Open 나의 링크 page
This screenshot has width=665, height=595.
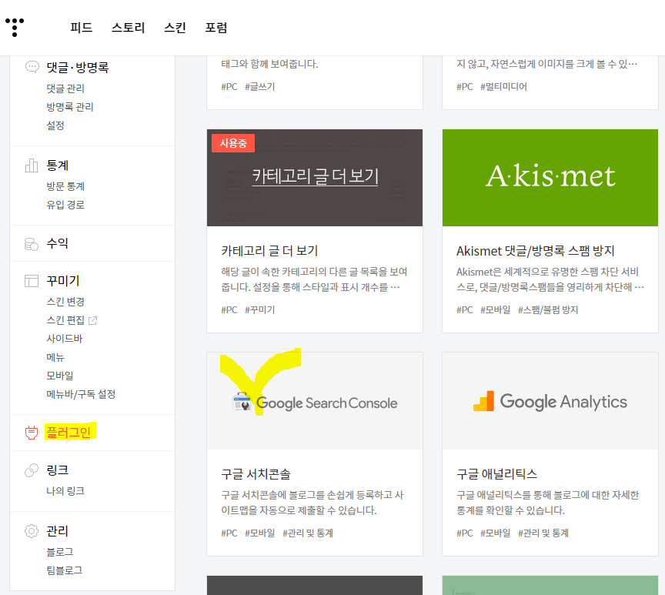pos(65,490)
